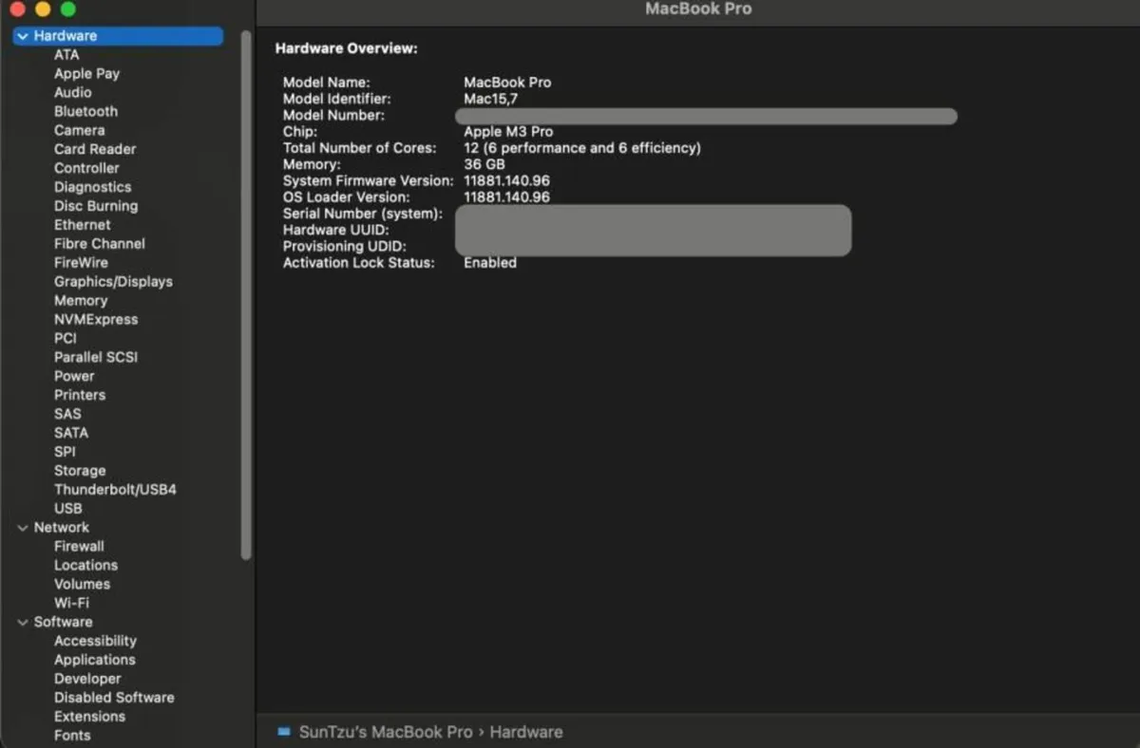Open Disc Burning entry
The height and width of the screenshot is (748, 1140).
coord(96,206)
